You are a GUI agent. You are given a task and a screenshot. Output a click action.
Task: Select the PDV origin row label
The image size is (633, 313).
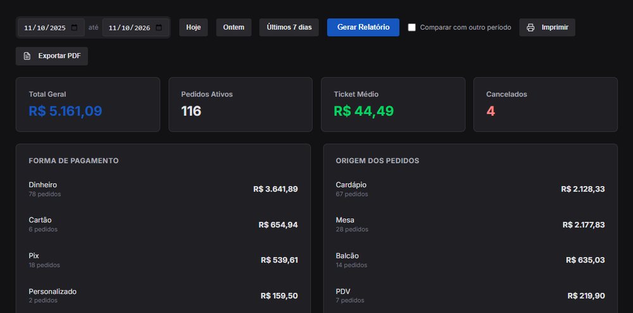coord(343,292)
